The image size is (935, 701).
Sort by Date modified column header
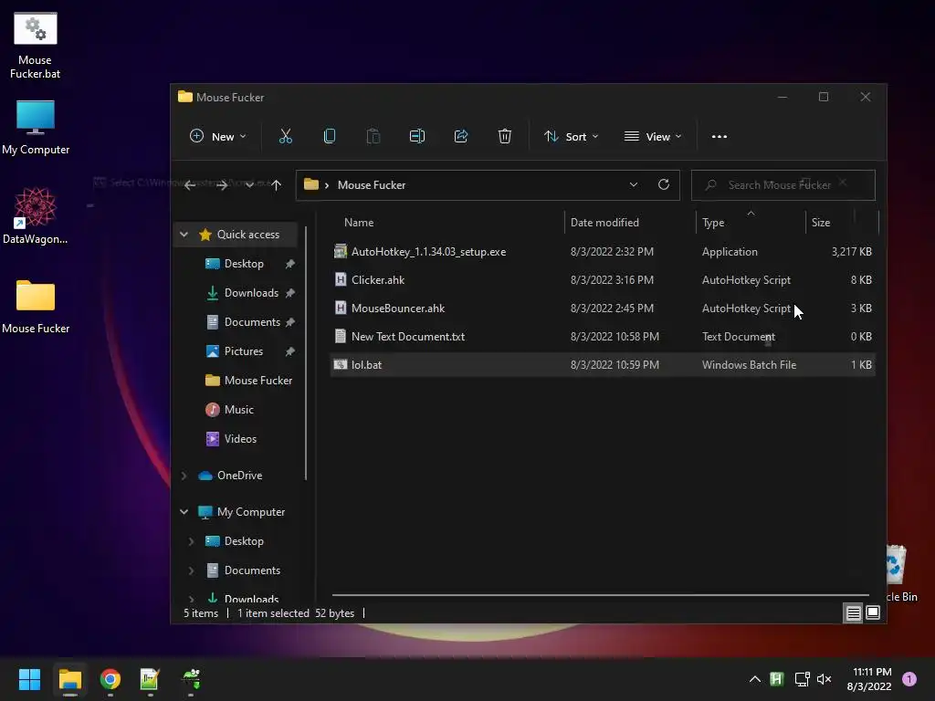pyautogui.click(x=604, y=223)
